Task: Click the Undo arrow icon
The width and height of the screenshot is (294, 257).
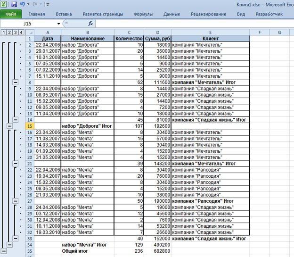Action: 23,4
